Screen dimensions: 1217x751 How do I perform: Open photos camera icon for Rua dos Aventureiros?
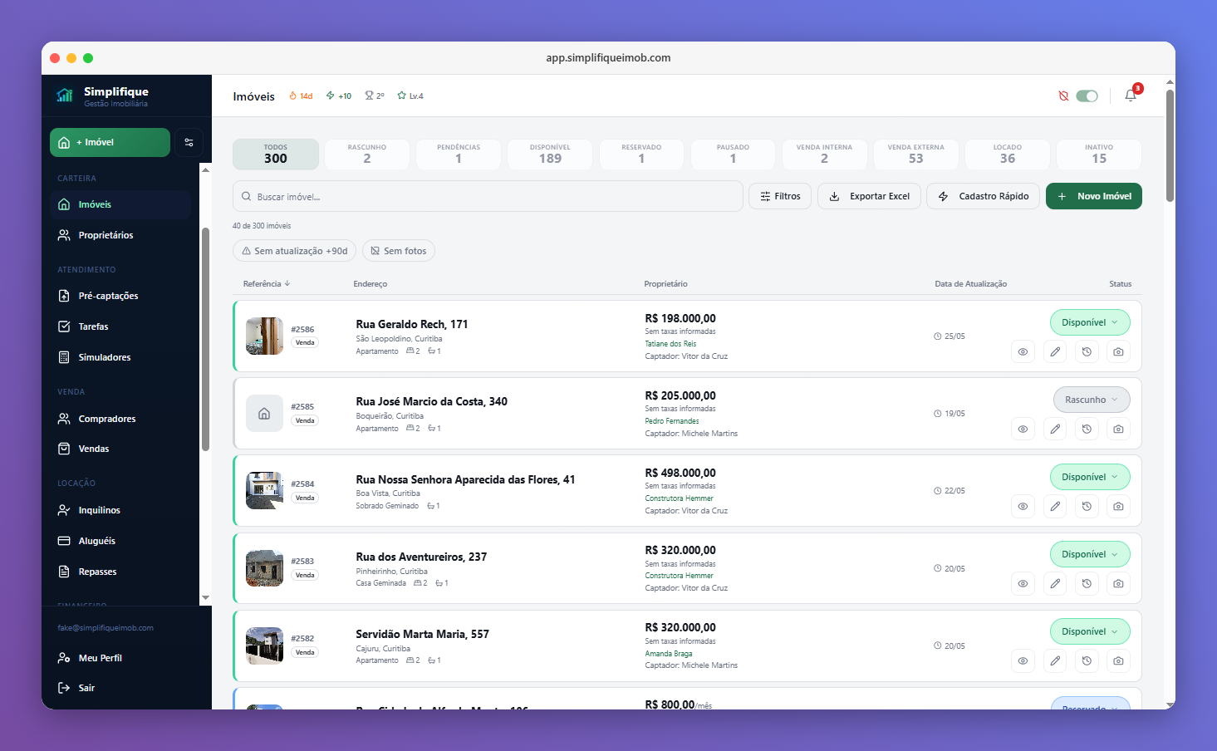1118,583
